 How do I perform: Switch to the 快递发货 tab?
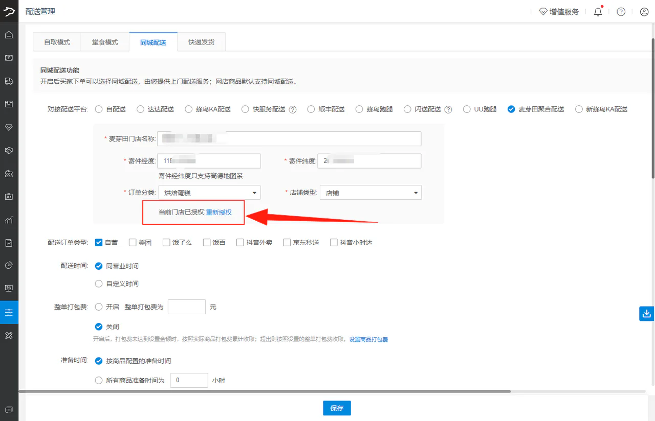click(x=201, y=42)
